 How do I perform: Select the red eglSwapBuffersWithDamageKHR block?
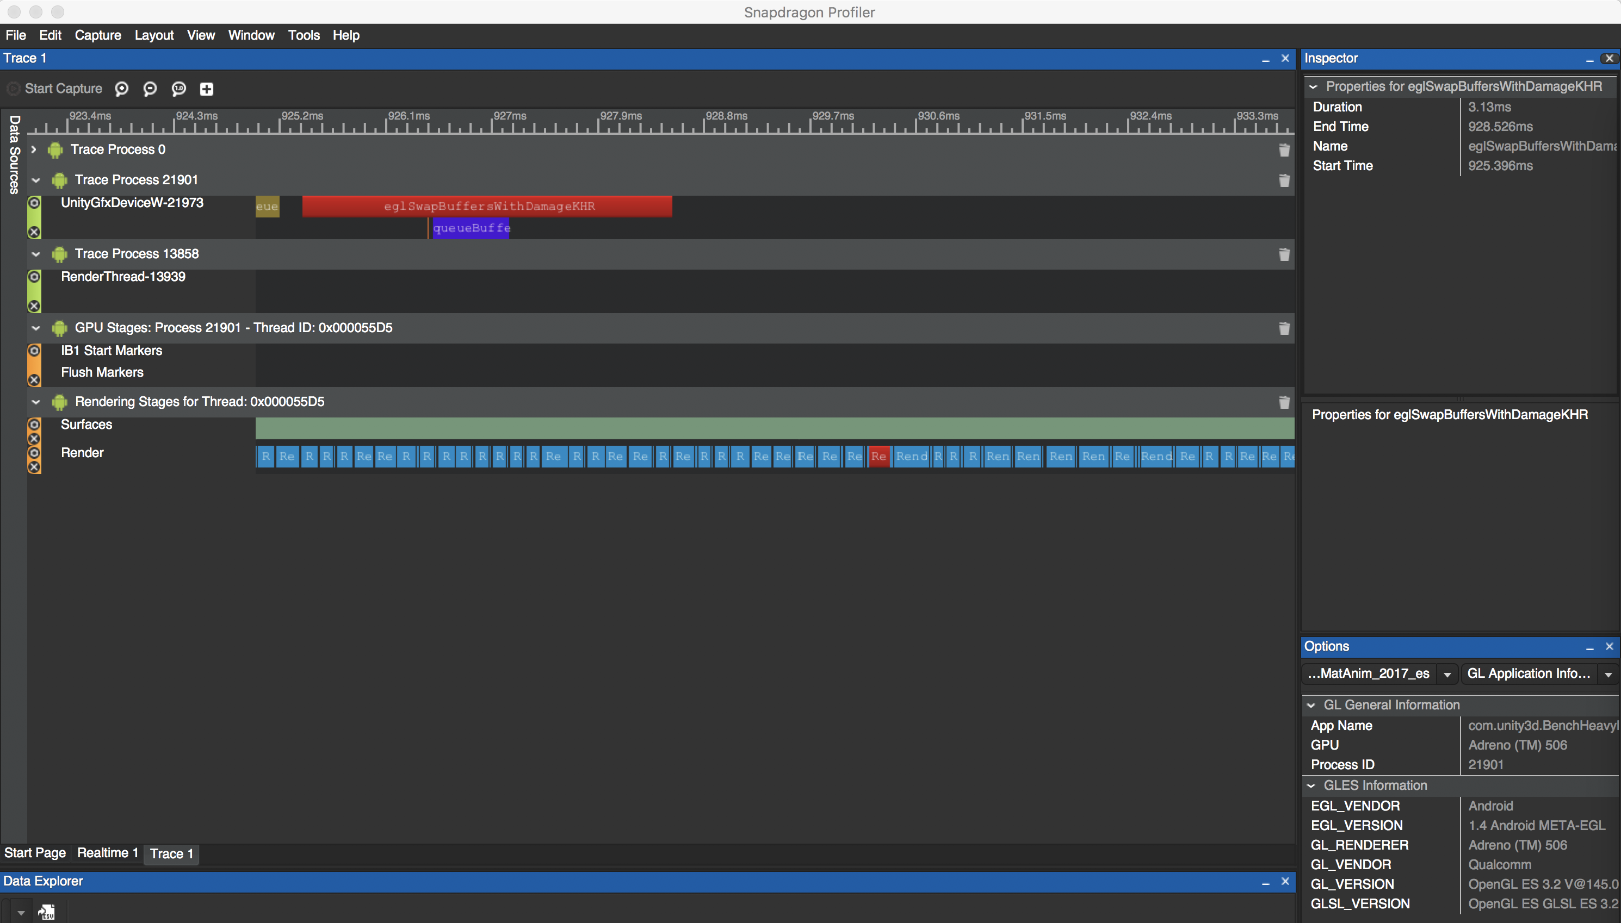point(486,207)
